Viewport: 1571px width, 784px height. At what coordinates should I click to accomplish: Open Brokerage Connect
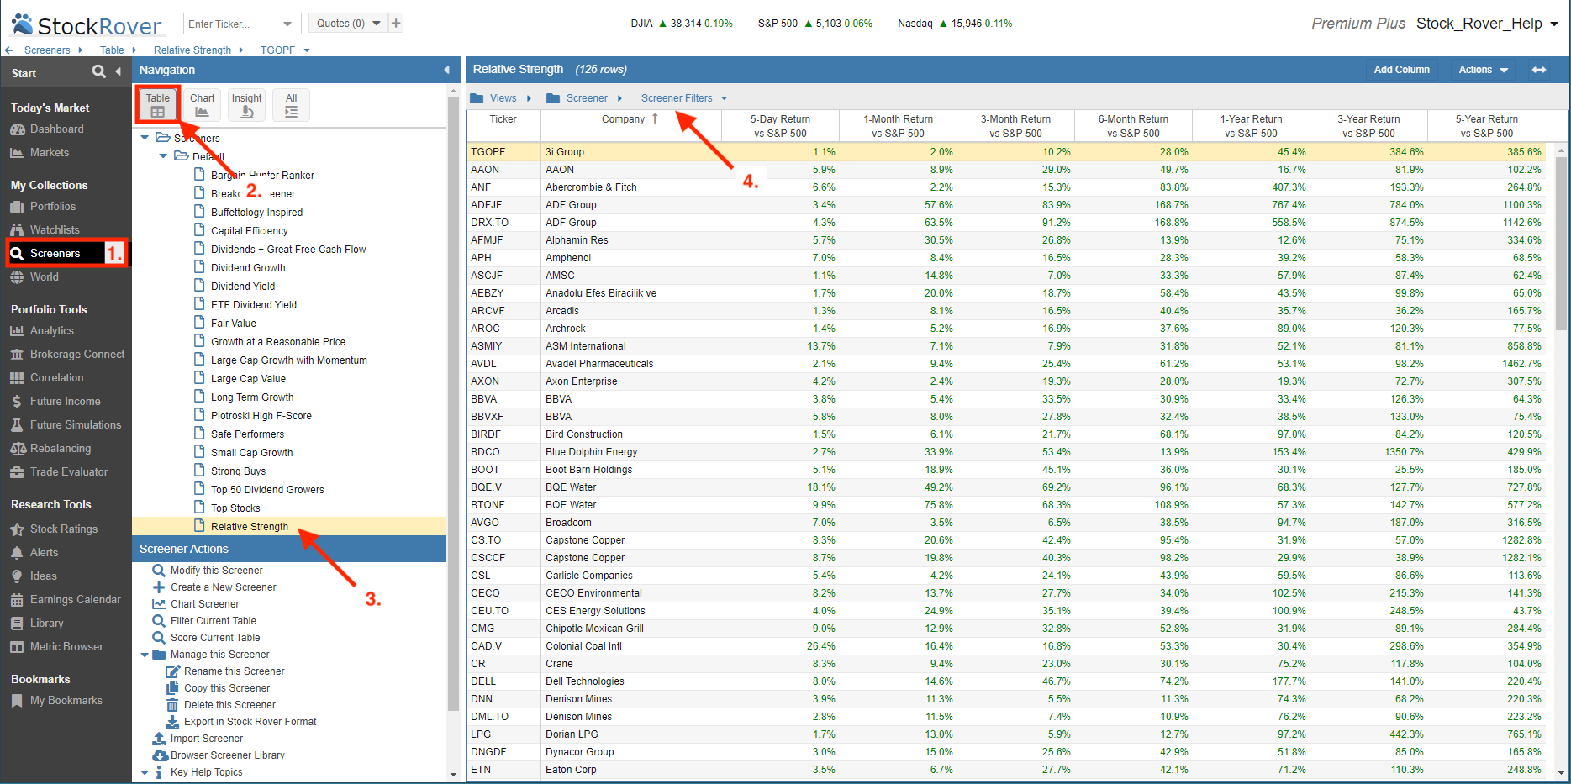(76, 355)
